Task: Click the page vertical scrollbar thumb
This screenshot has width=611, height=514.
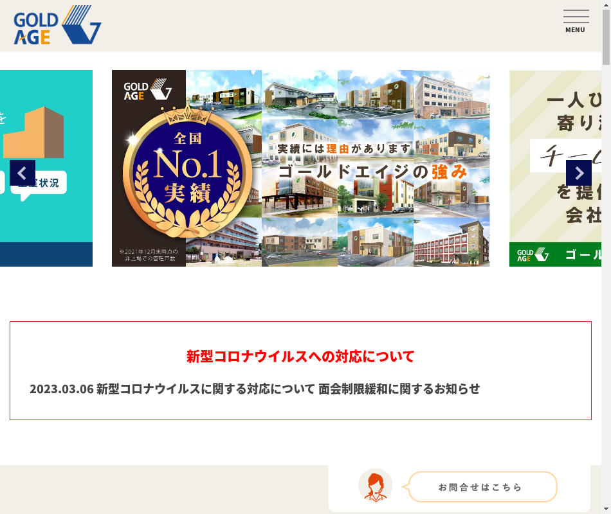Action: (606, 37)
